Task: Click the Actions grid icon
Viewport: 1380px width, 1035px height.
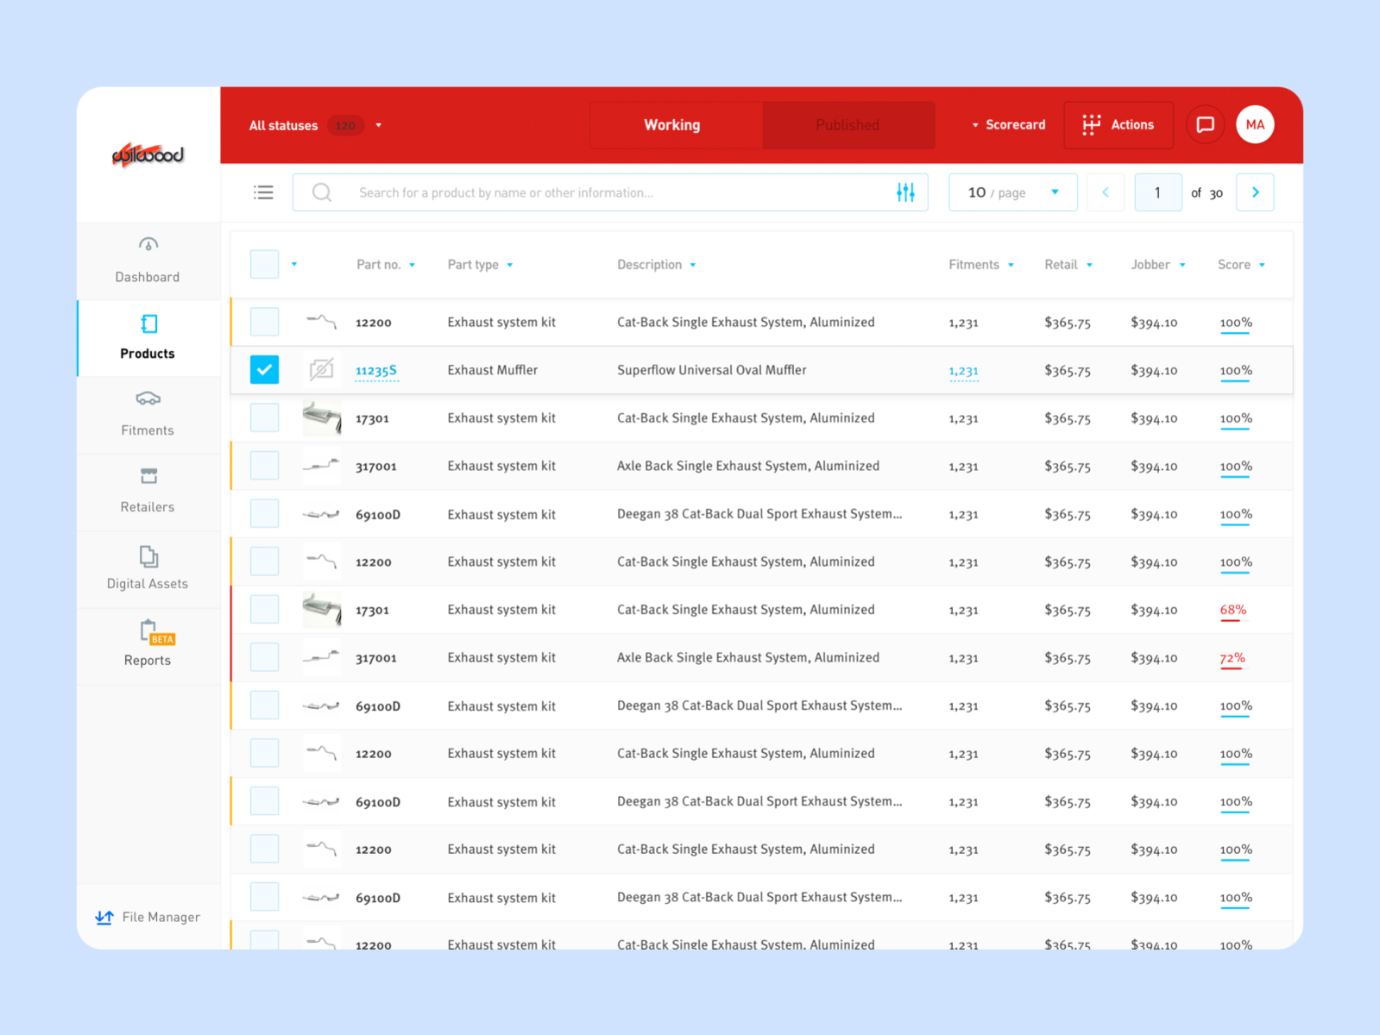Action: [1092, 125]
